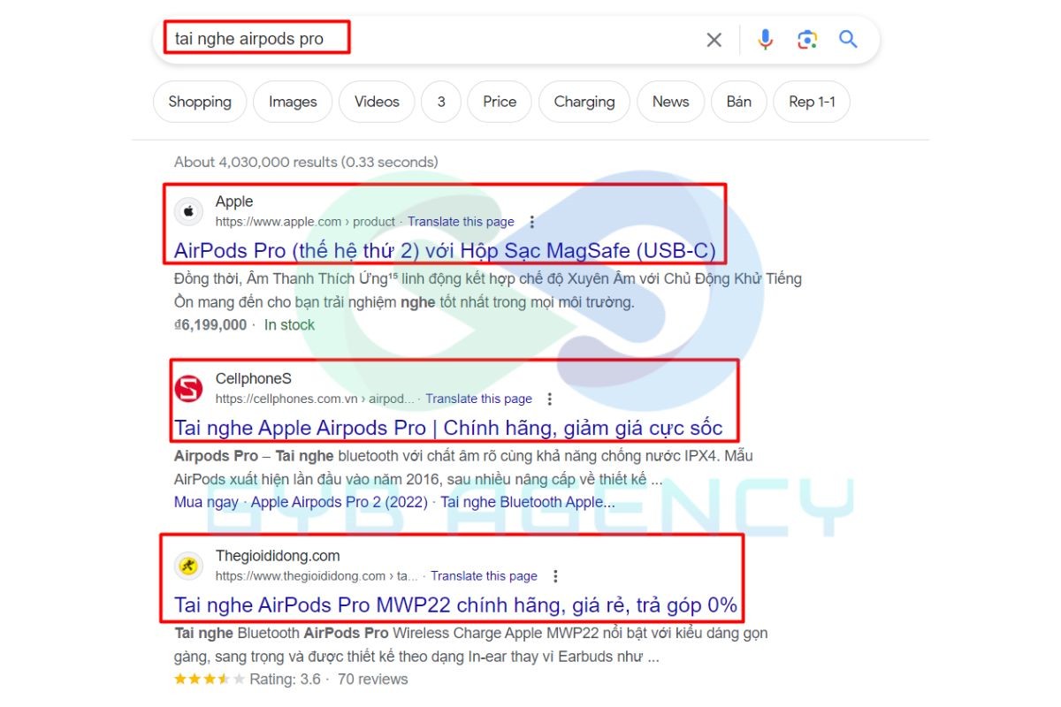
Task: Click the '70 reviews' text
Action: coord(372,680)
